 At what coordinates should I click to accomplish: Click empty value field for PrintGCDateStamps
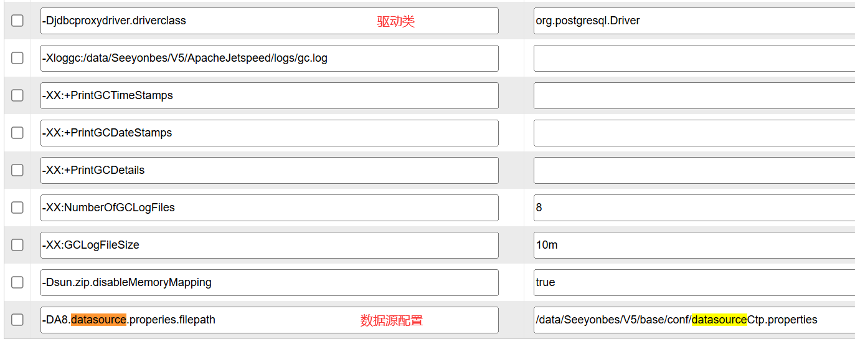[694, 133]
